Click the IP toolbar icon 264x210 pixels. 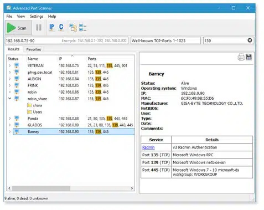[x=52, y=27]
